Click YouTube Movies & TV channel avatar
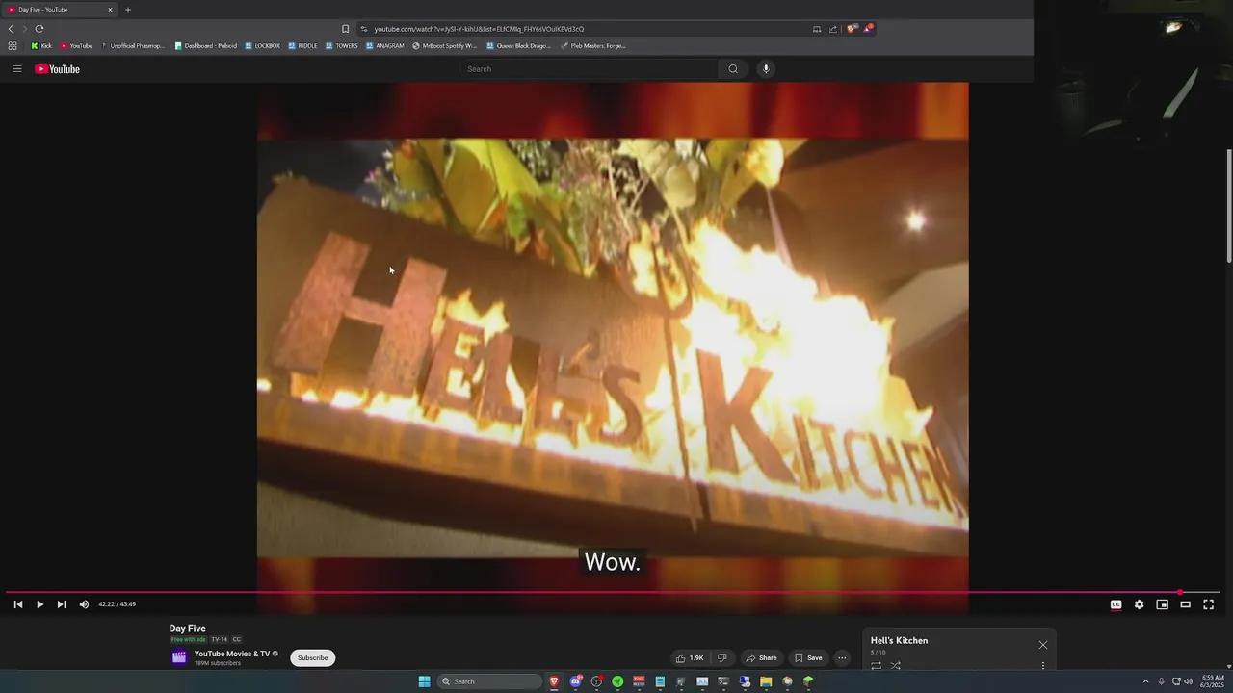Image resolution: width=1233 pixels, height=693 pixels. (179, 657)
